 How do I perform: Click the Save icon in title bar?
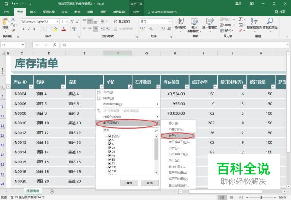tap(6, 4)
